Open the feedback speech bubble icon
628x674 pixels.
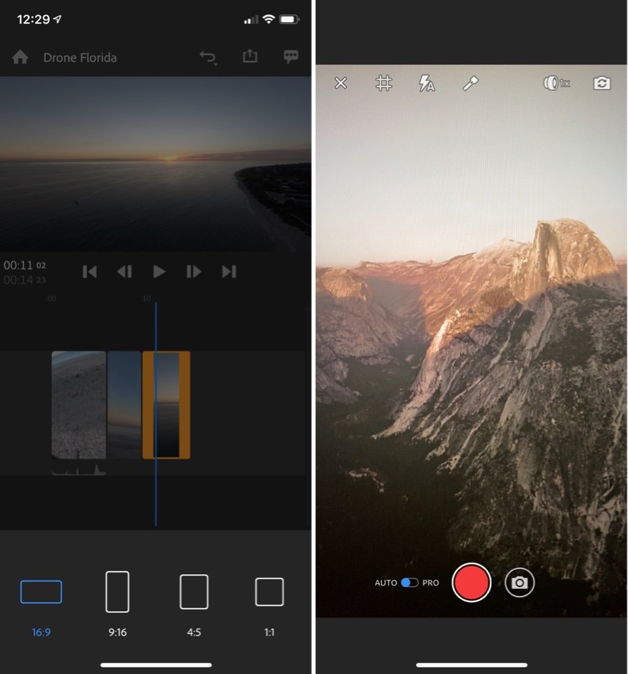(x=291, y=56)
